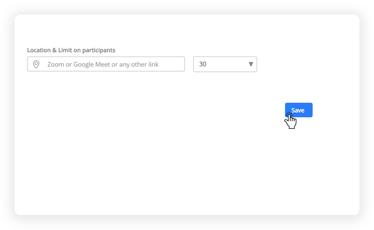Viewport: 374px width, 230px height.
Task: Focus the meeting link location input field
Action: point(106,64)
